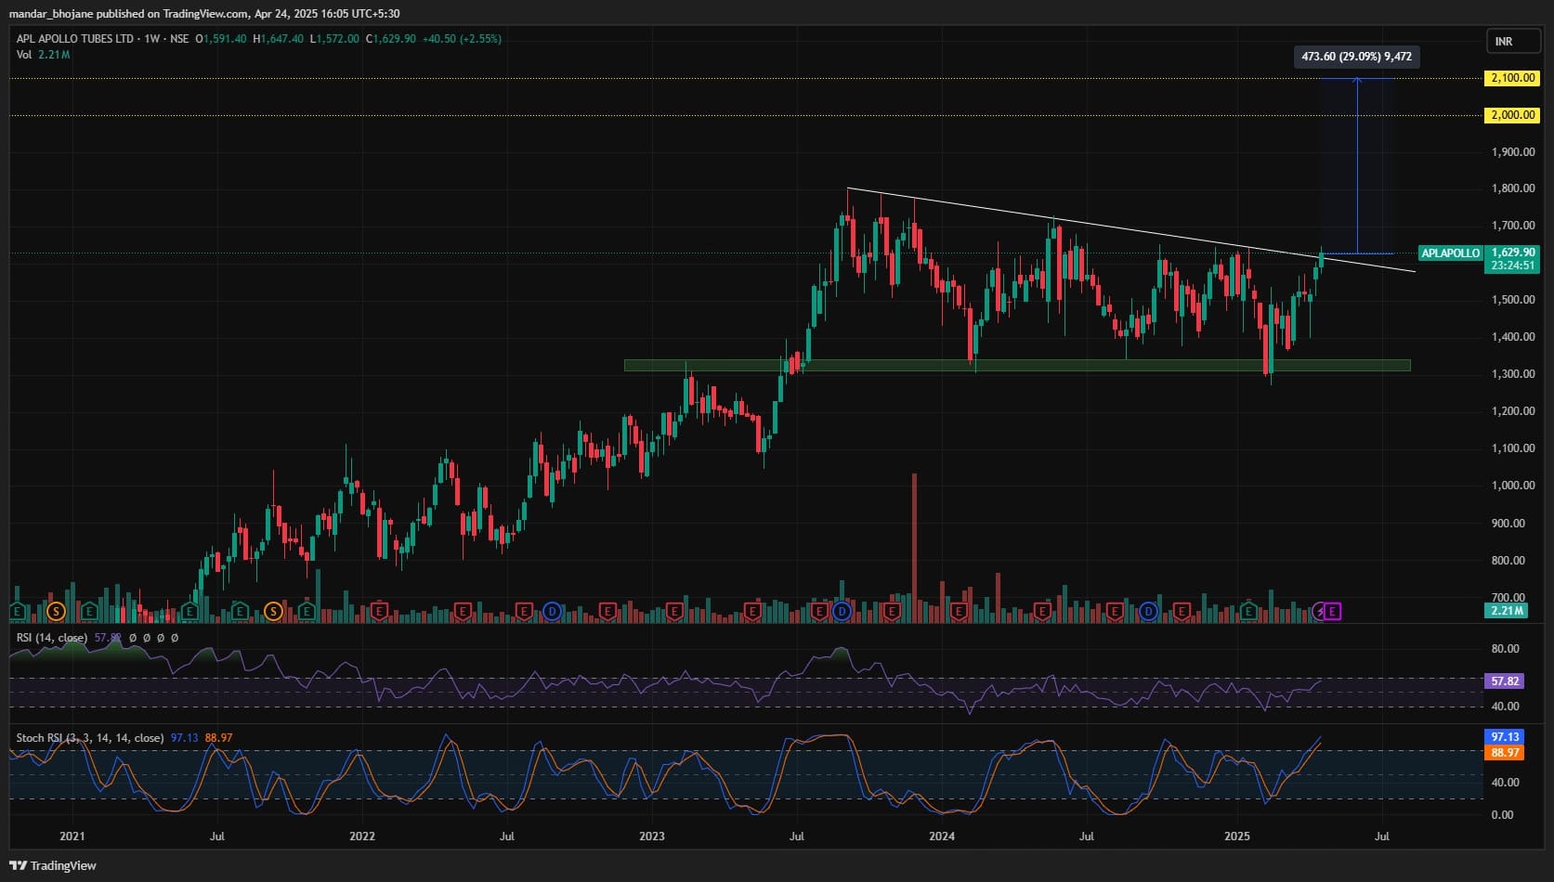Click the leftmost orange split S marker
This screenshot has height=882, width=1554.
coord(55,611)
